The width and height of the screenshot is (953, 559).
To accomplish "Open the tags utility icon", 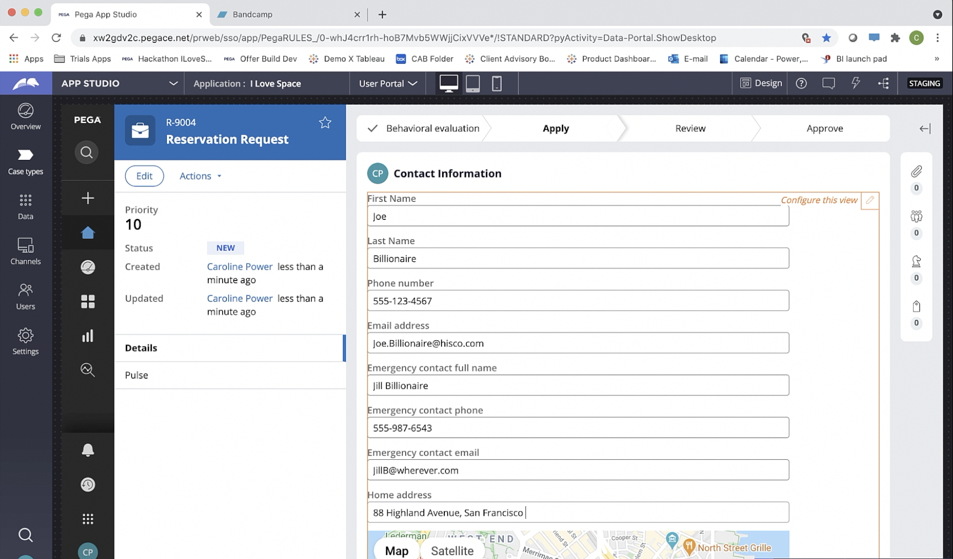I will [917, 306].
